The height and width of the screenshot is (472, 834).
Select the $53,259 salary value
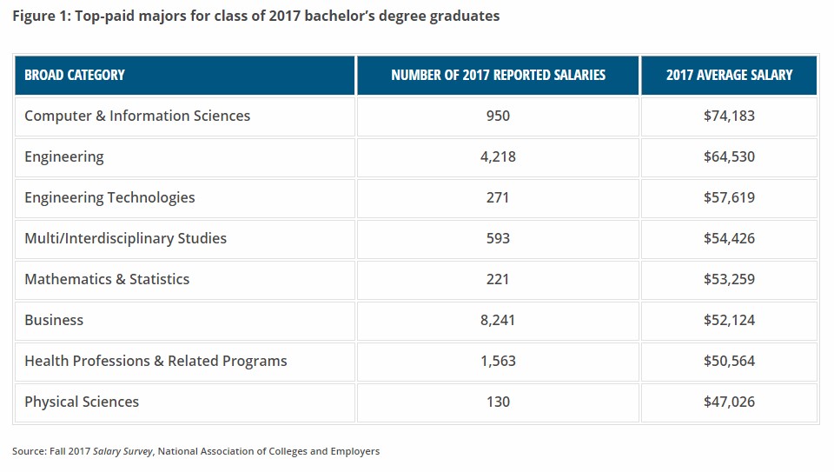tap(729, 279)
